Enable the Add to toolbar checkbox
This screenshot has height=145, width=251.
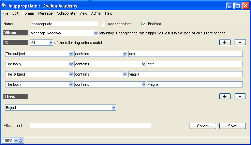[103, 24]
